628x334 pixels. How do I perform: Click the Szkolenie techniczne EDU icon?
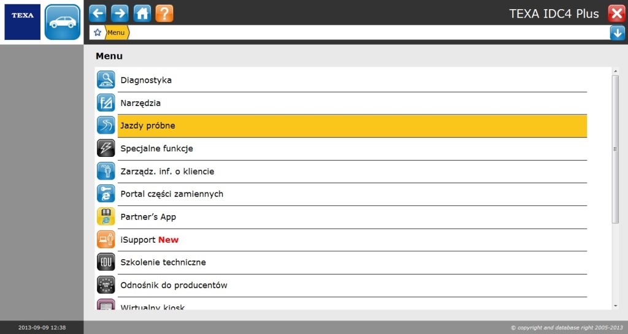tap(105, 262)
